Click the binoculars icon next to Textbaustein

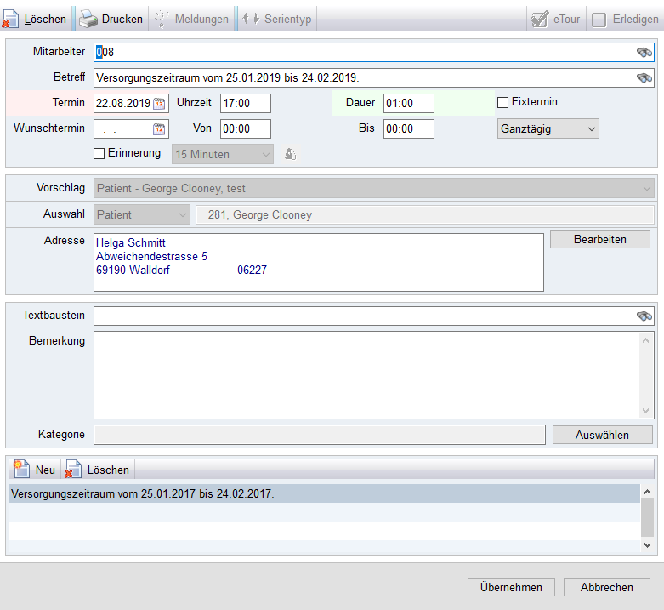tap(644, 316)
